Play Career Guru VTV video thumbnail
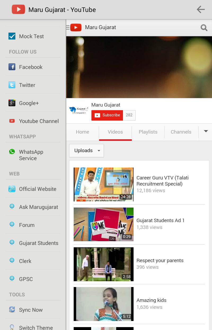Screen dimensions: 212x330 pos(104,184)
